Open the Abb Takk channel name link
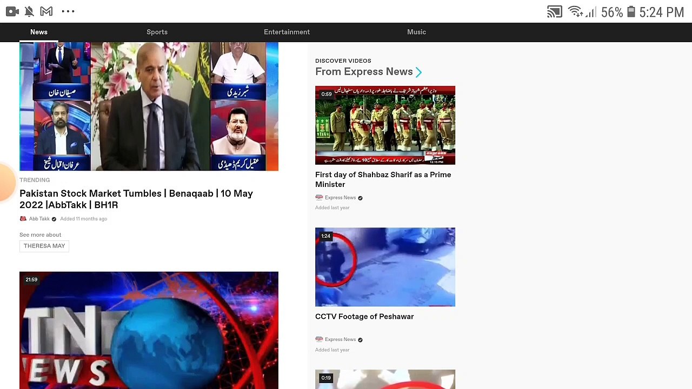Image resolution: width=692 pixels, height=389 pixels. pos(39,219)
